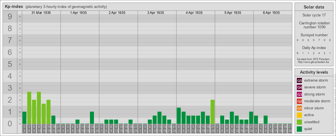Click the sunspot value 7
336x136 pixels.
(x=319, y=40)
